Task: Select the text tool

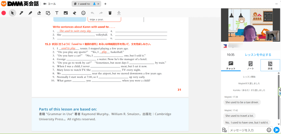Action: click(57, 13)
